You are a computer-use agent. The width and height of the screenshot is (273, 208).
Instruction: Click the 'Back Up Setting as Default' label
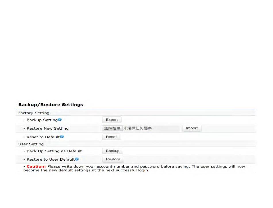54,151
